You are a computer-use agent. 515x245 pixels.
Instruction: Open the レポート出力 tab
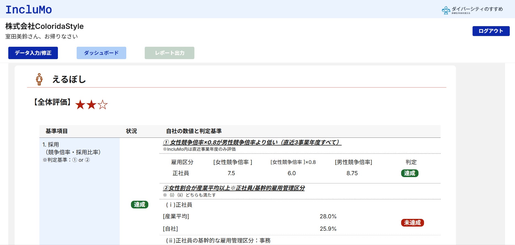click(x=170, y=53)
